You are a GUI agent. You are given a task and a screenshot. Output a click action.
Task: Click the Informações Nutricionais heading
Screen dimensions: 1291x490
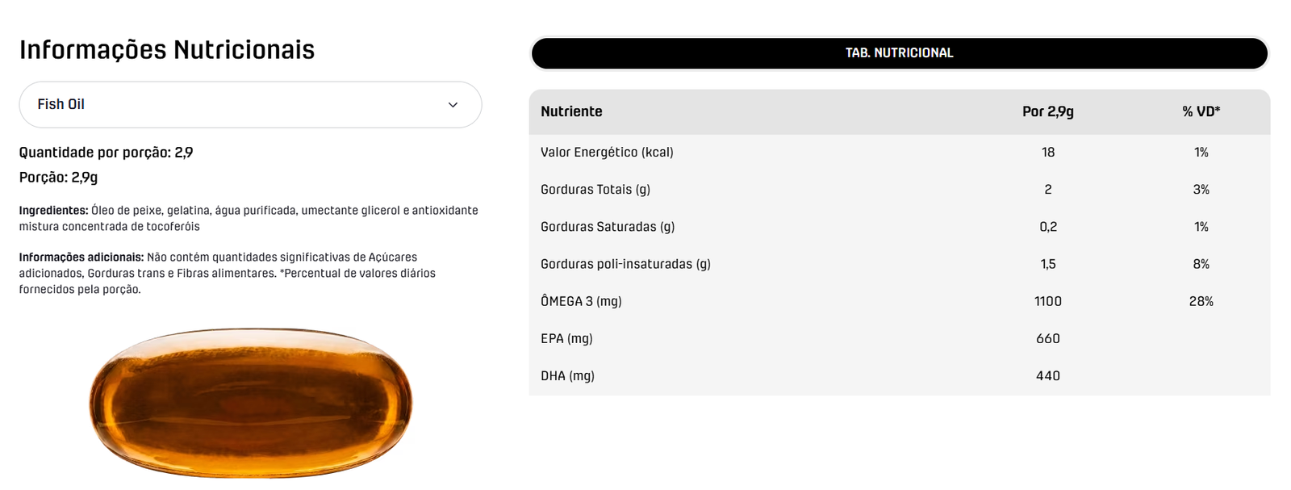pos(167,49)
